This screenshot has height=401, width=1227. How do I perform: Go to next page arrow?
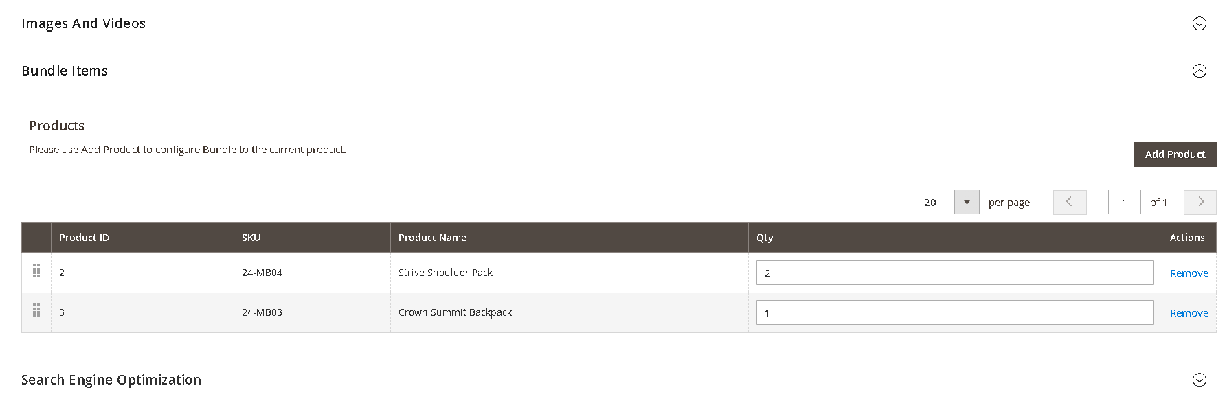point(1200,203)
